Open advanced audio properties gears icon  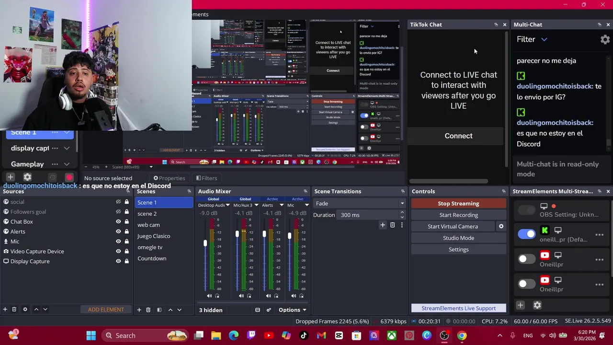point(269,310)
